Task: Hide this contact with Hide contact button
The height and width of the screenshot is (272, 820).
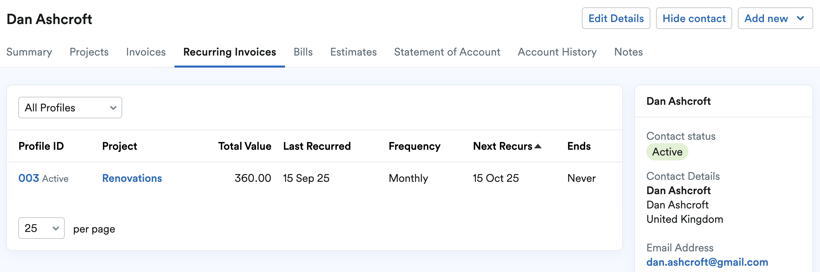Action: click(694, 19)
